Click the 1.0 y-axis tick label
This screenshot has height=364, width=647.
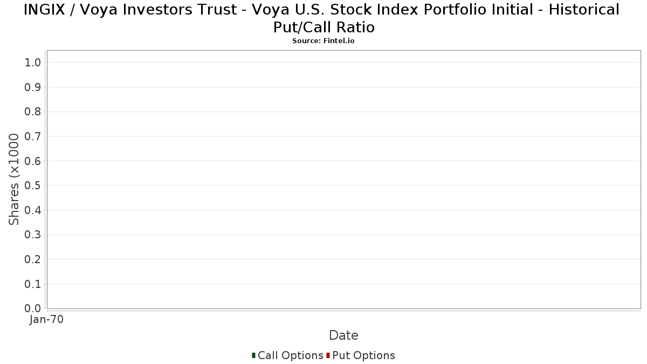33,63
